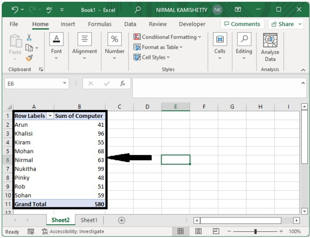This screenshot has width=310, height=238.
Task: Click the Number percent icon
Action: point(115,39)
